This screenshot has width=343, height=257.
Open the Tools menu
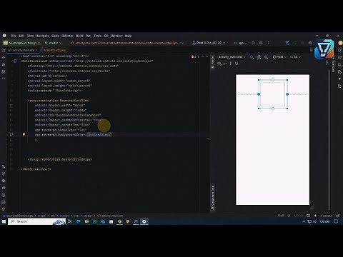[x=97, y=36]
